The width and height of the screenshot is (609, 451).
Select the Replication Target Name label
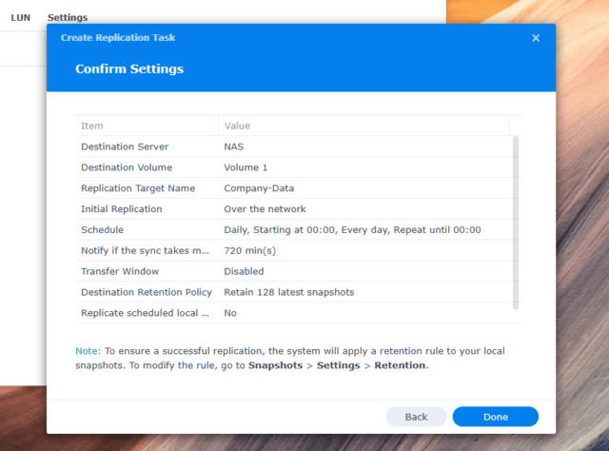click(138, 188)
